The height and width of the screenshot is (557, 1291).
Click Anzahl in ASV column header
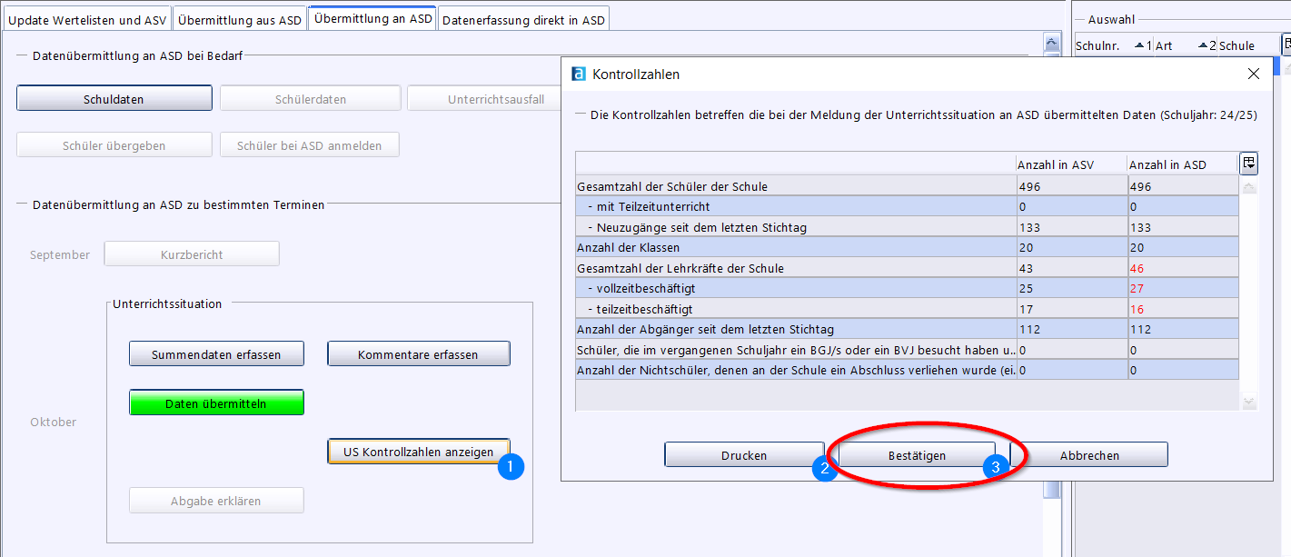[1071, 164]
